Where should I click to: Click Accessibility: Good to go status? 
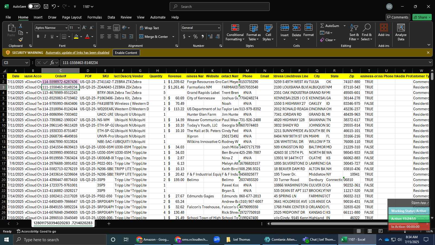coord(36,231)
